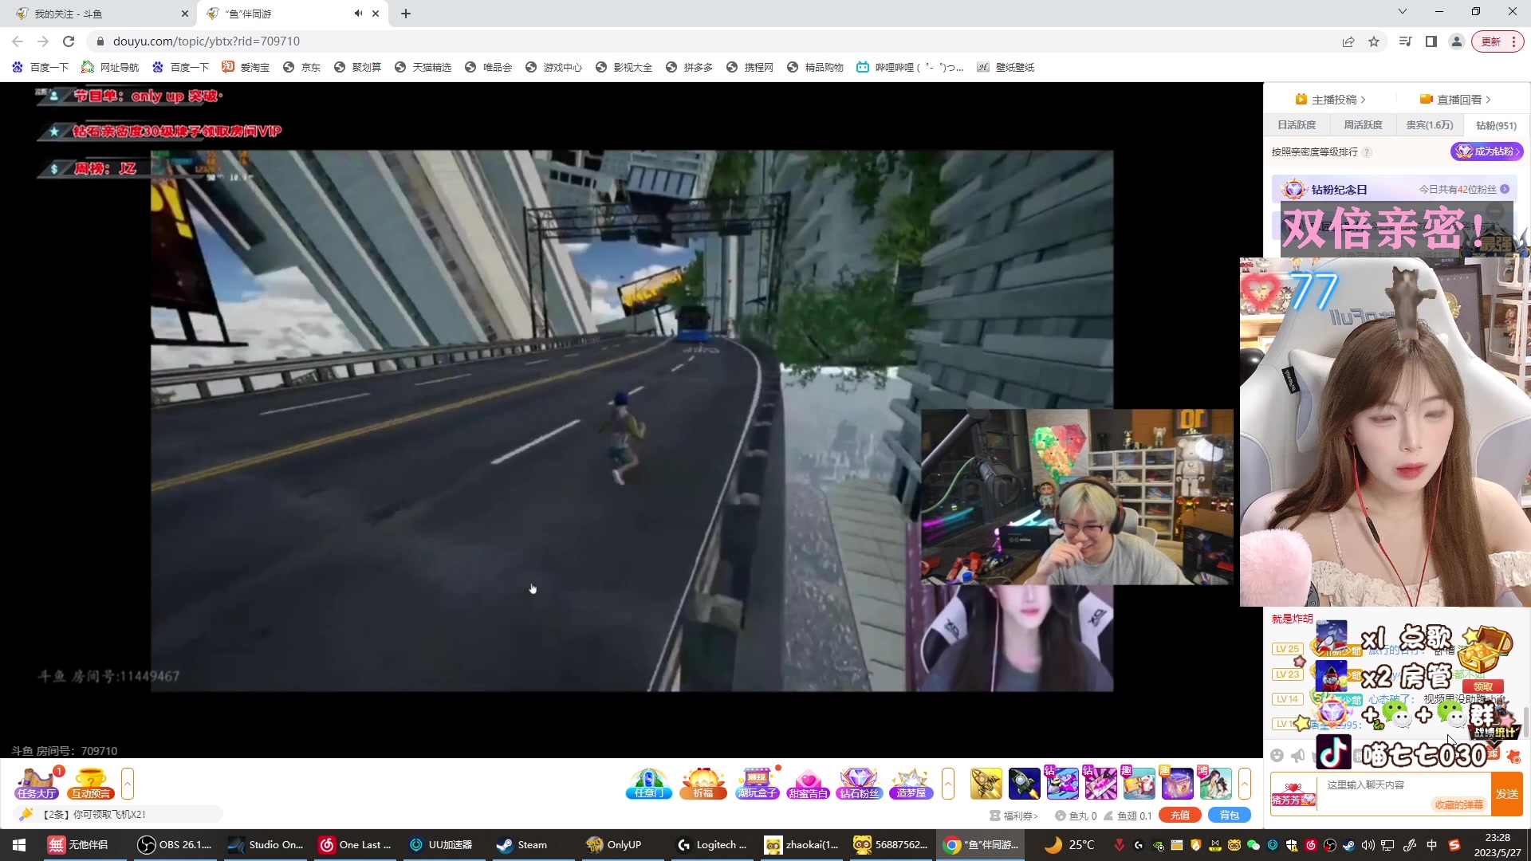The width and height of the screenshot is (1531, 861).
Task: Open the 直播回看 link
Action: pyautogui.click(x=1455, y=100)
